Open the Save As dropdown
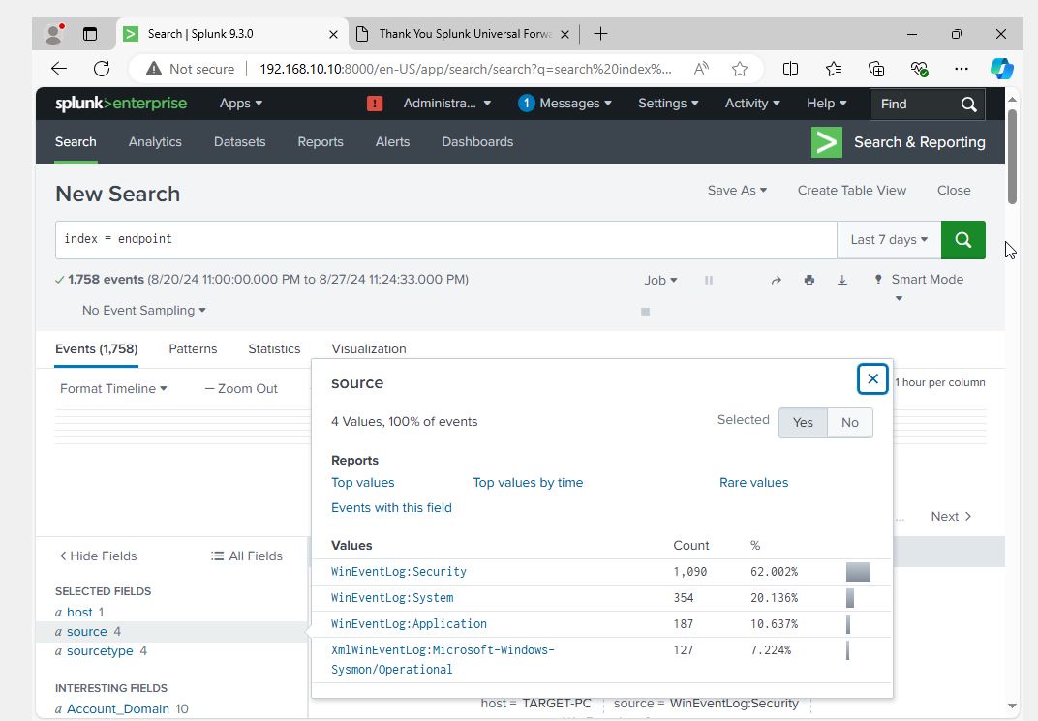 pyautogui.click(x=737, y=191)
